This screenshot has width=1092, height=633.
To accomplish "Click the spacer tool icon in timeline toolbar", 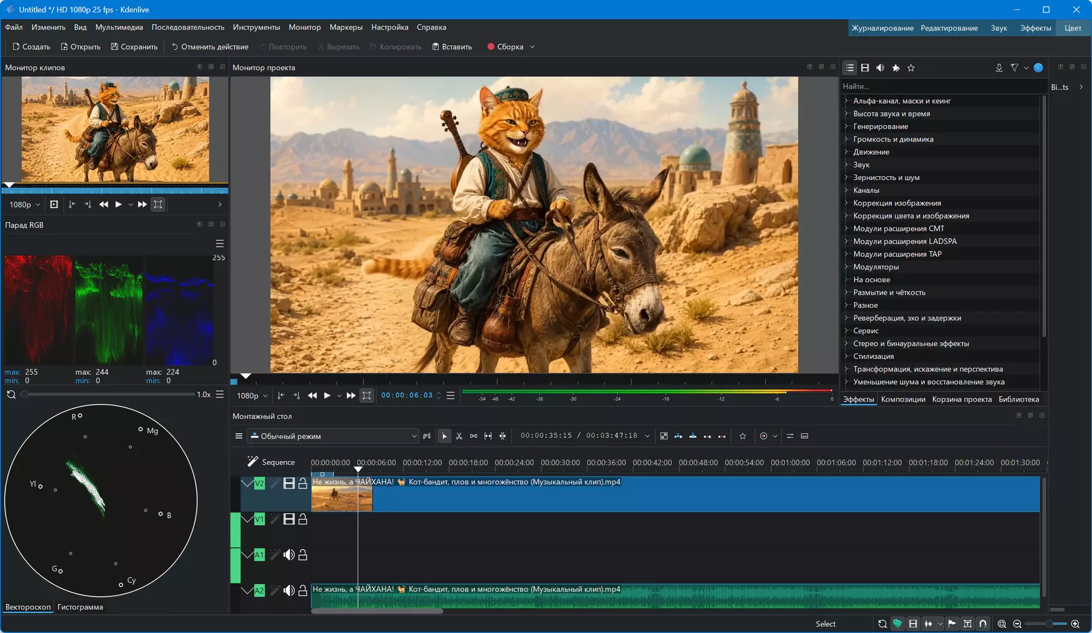I will (x=474, y=436).
